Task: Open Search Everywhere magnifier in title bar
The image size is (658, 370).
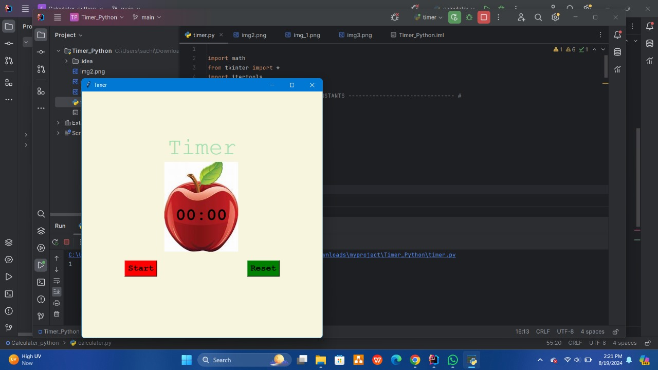Action: (x=538, y=17)
